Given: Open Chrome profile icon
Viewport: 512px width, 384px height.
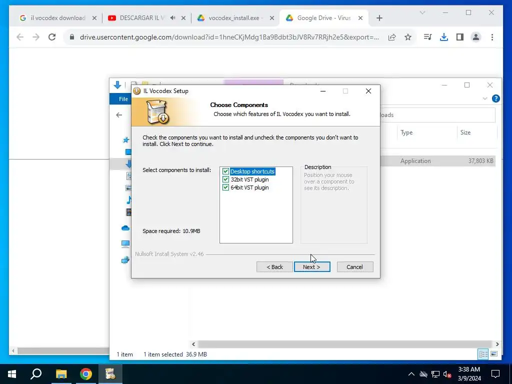Looking at the screenshot, I should point(476,37).
